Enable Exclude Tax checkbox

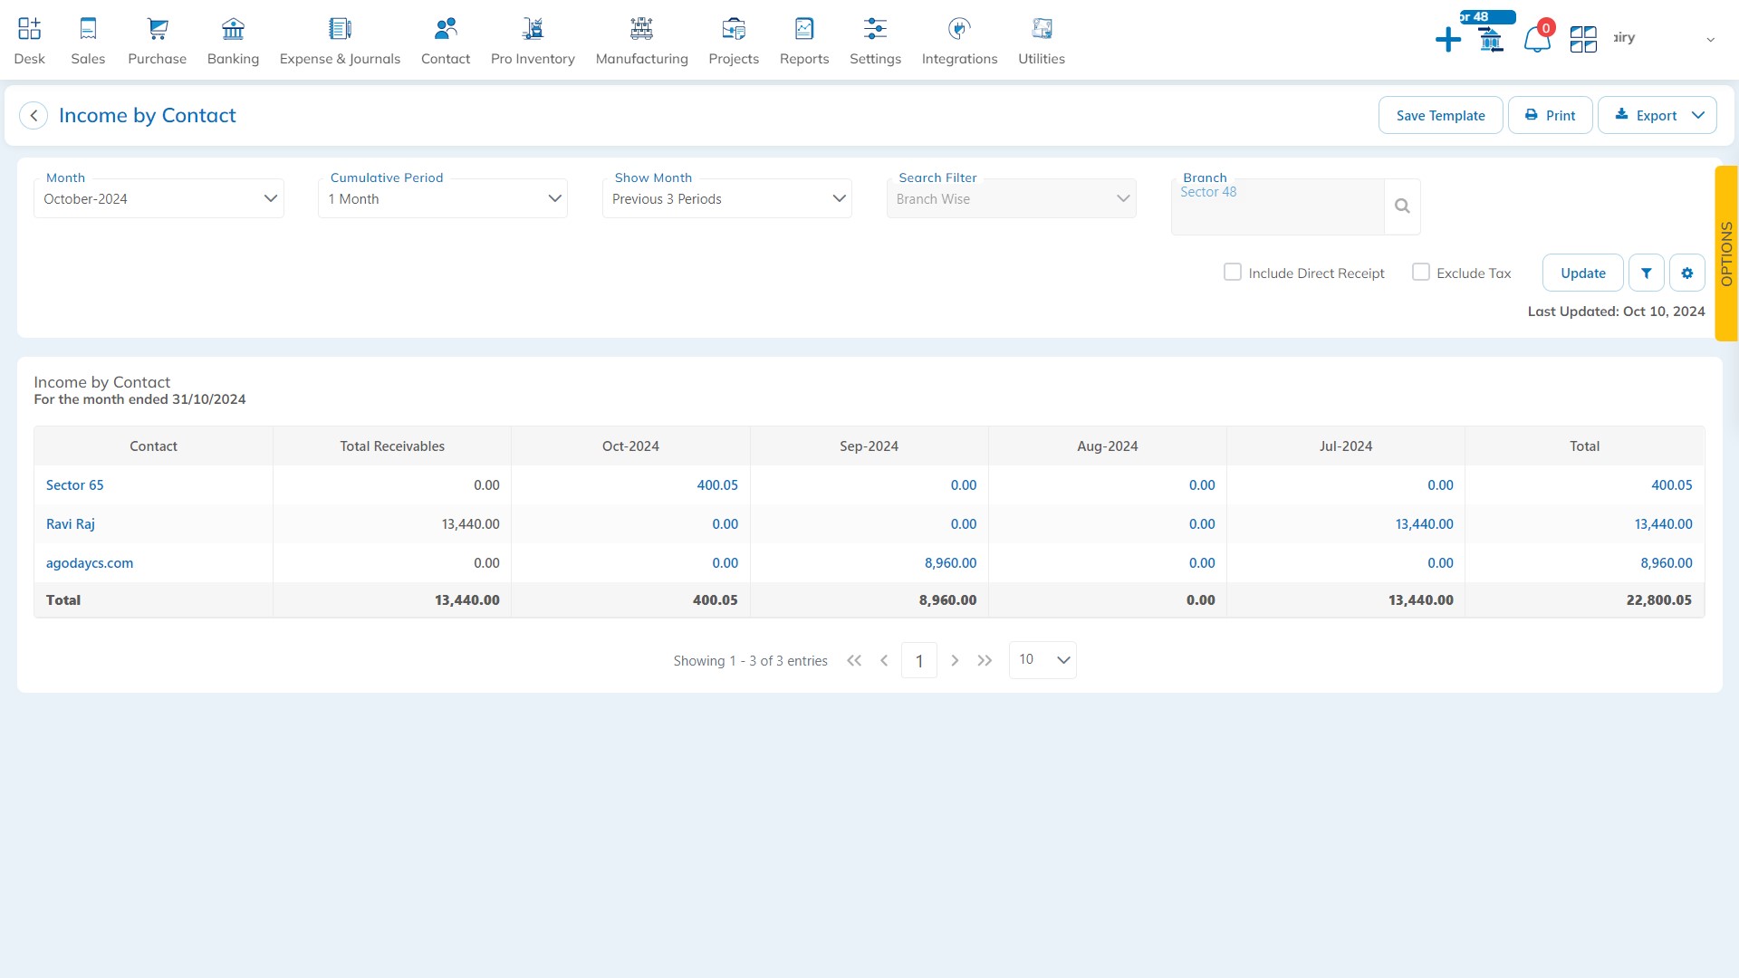tap(1421, 272)
